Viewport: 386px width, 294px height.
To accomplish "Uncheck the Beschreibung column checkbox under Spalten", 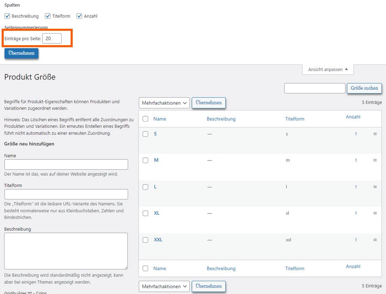I will tap(7, 16).
